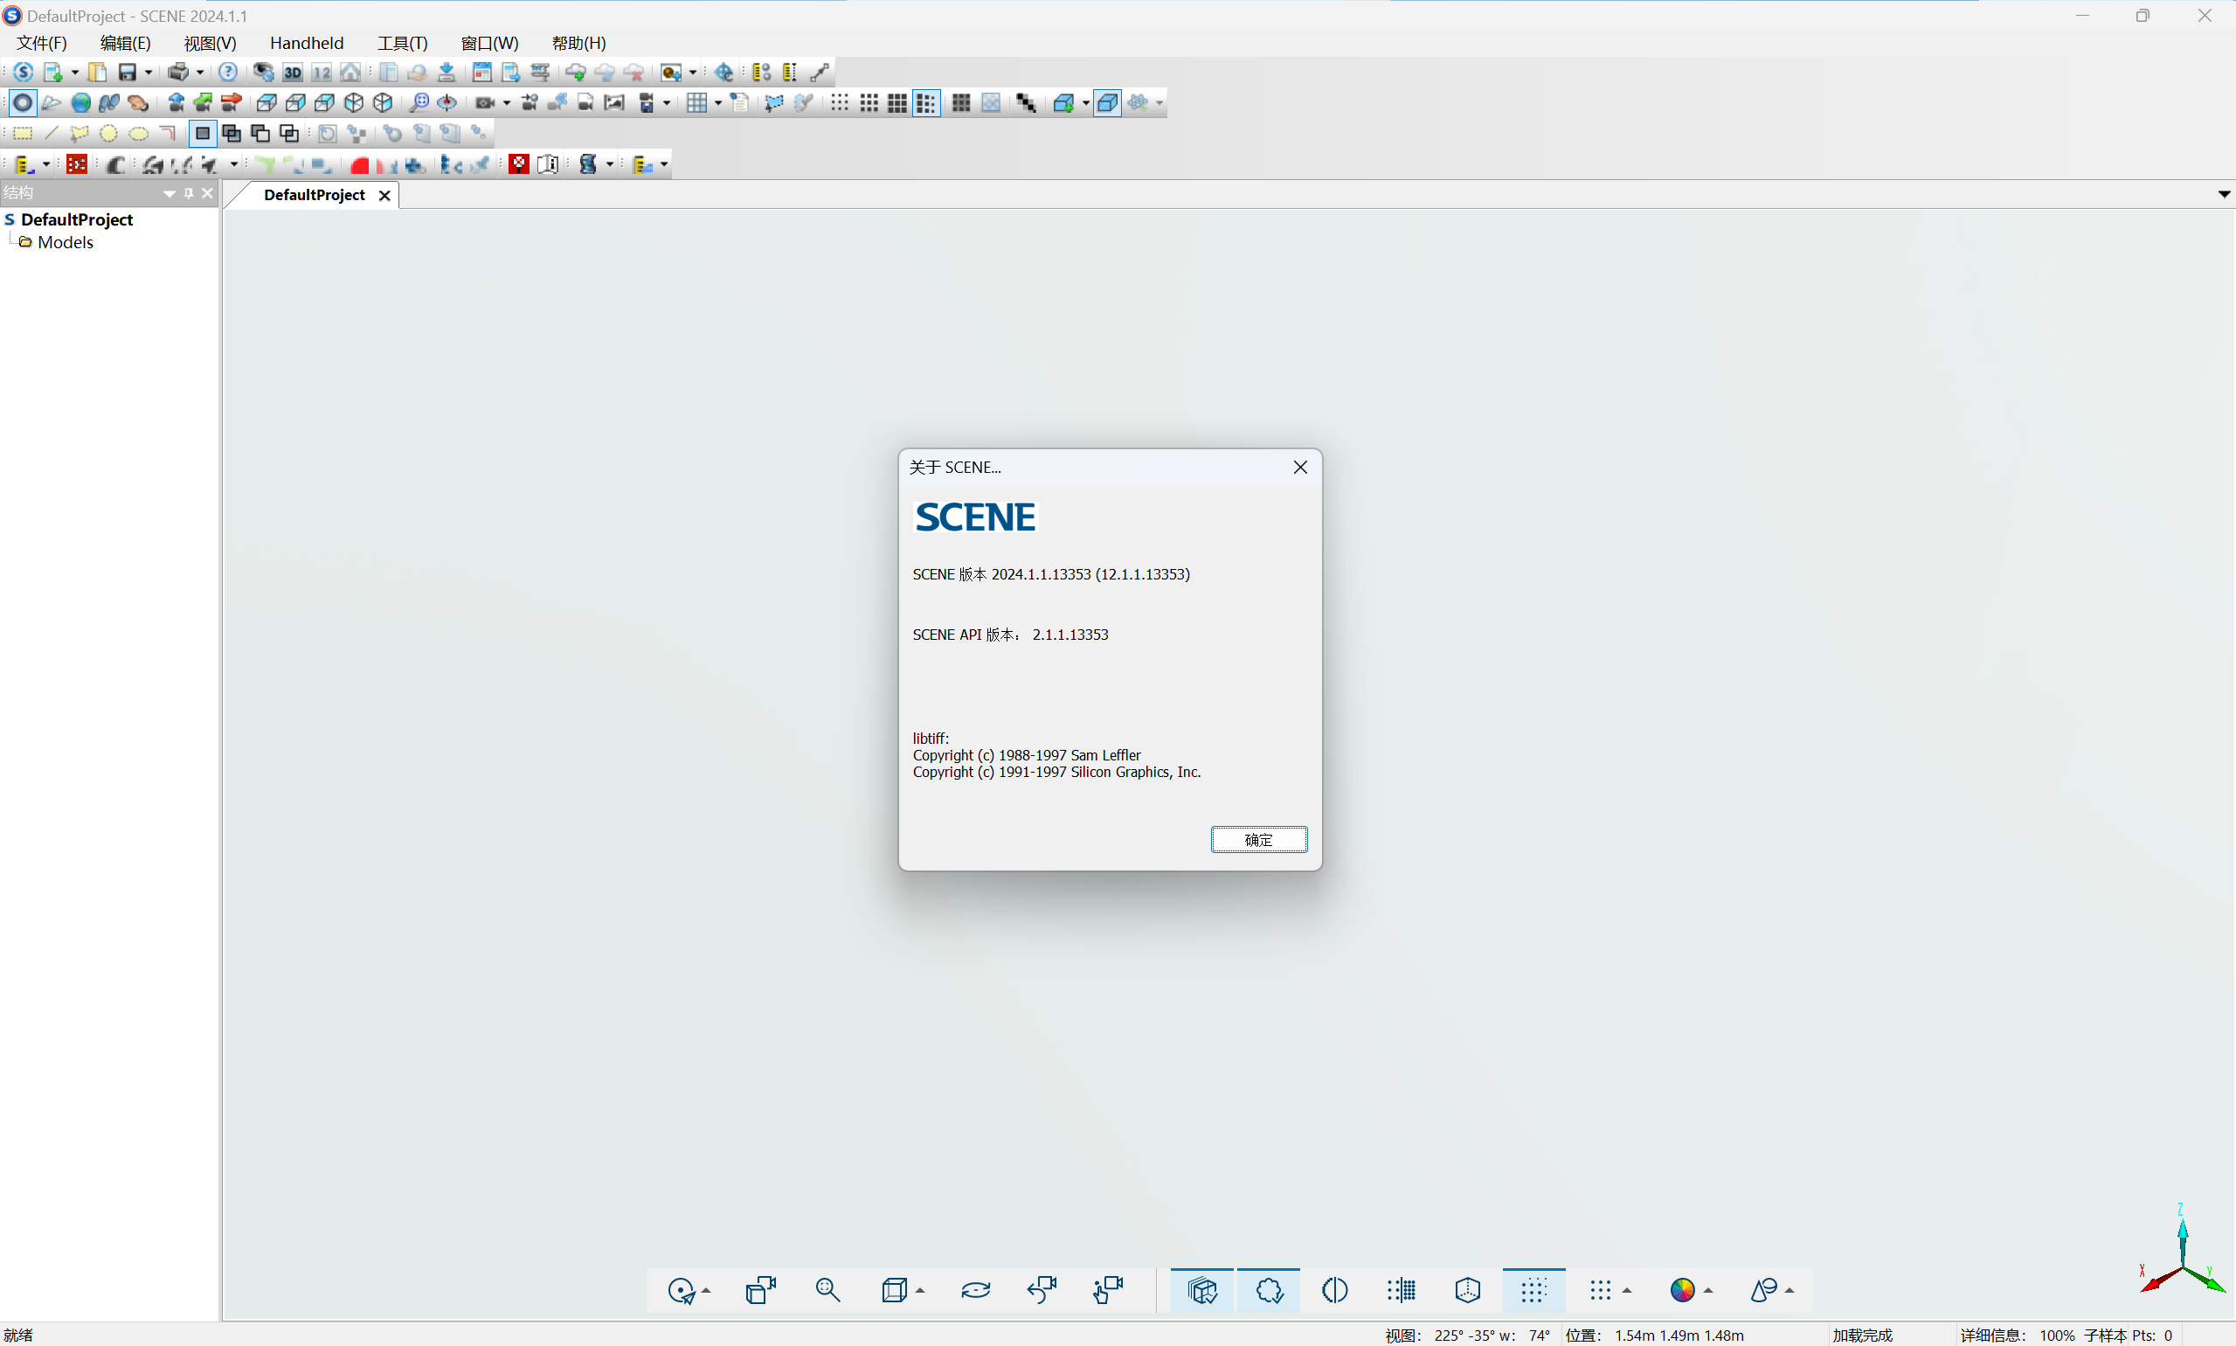Viewport: 2236px width, 1346px height.
Task: Click the save project icon
Action: 127,73
